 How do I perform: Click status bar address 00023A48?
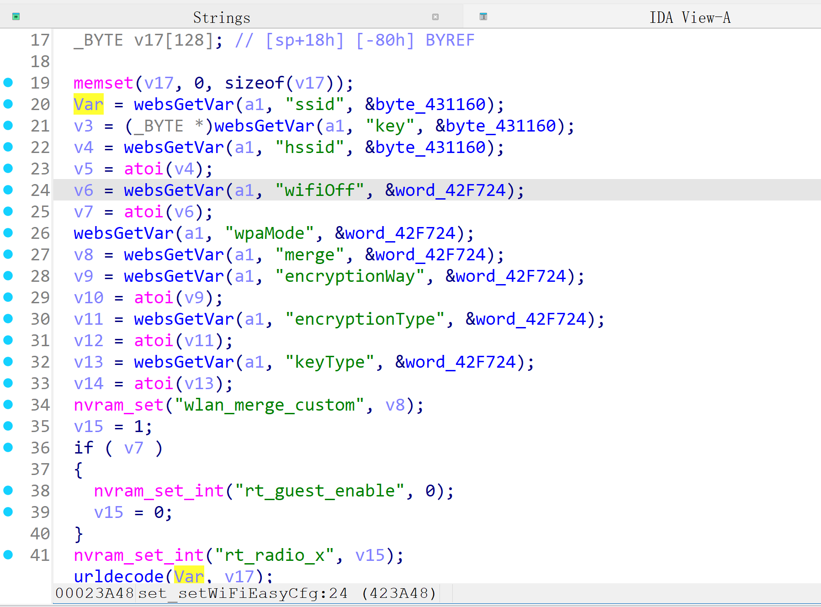tap(95, 593)
